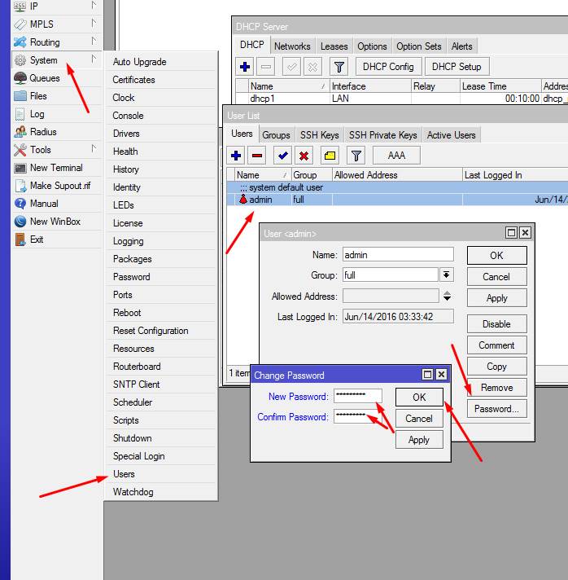568x580 pixels.
Task: Expand the Allowed Address field arrows
Action: [x=447, y=297]
